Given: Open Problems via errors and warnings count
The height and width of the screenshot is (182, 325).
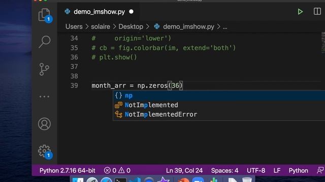Looking at the screenshot, I should pyautogui.click(x=117, y=170).
